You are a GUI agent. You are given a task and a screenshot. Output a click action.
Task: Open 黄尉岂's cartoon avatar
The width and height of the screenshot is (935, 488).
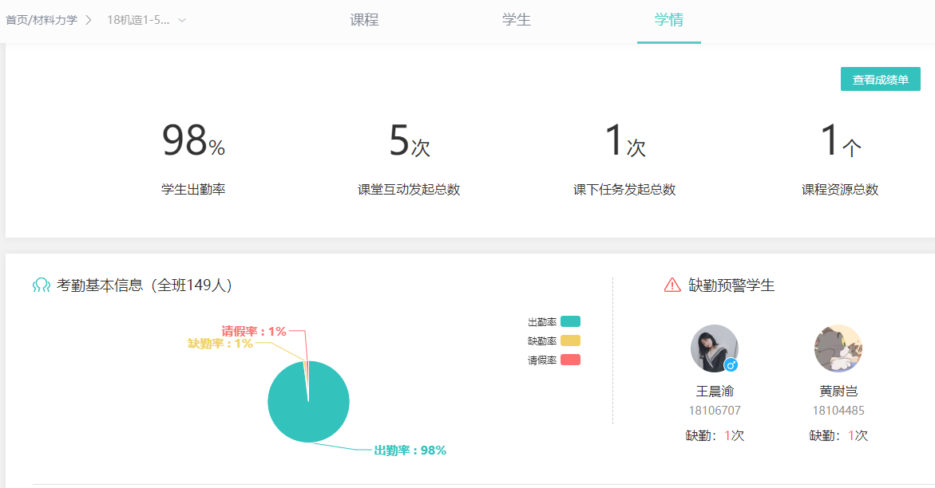[x=838, y=348]
